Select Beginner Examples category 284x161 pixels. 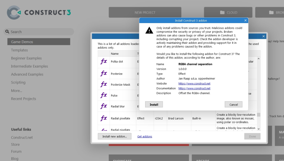pos(26,58)
